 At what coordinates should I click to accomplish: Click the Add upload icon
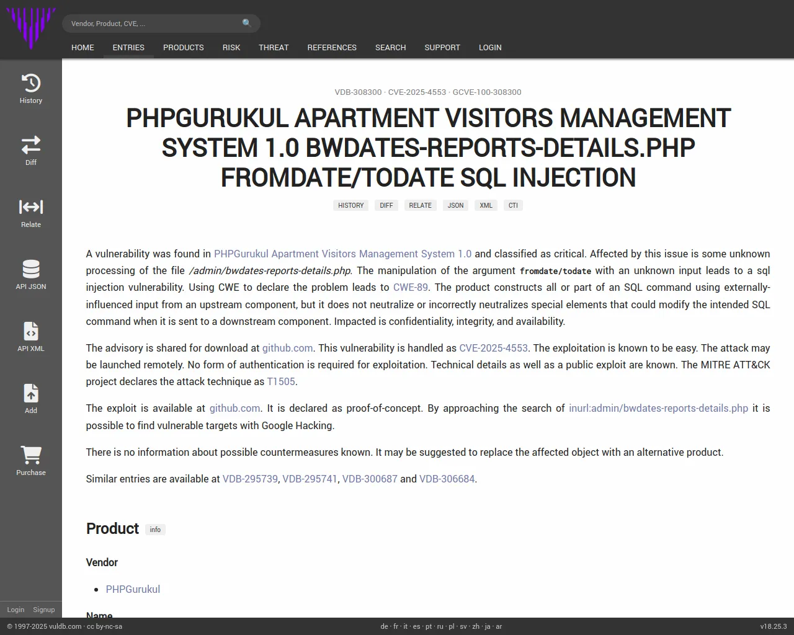click(x=31, y=399)
